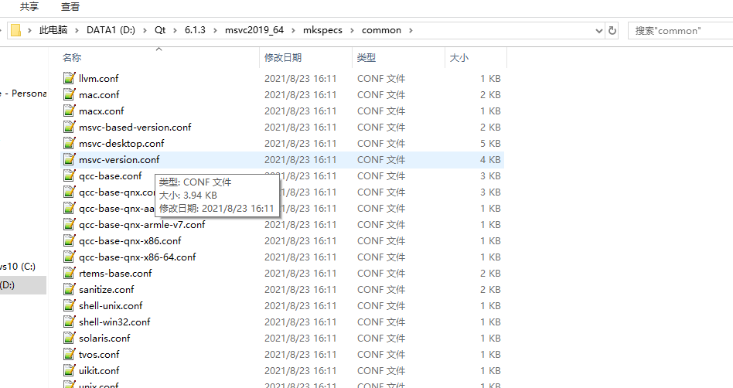
Task: Expand the chevron after 6.1.3 breadcrumb
Action: (215, 30)
